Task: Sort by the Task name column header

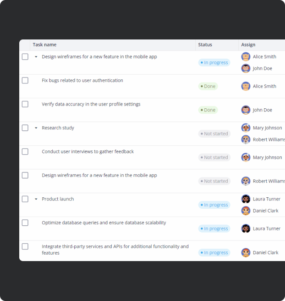Action: pos(44,45)
